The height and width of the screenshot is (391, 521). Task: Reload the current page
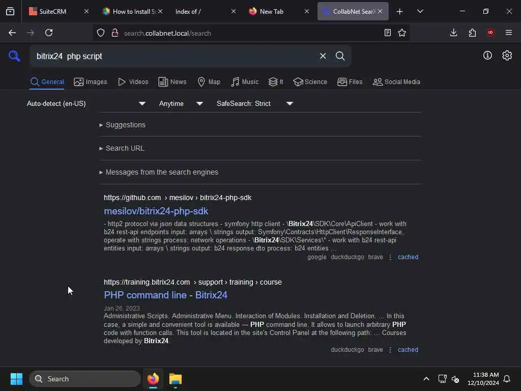click(49, 33)
